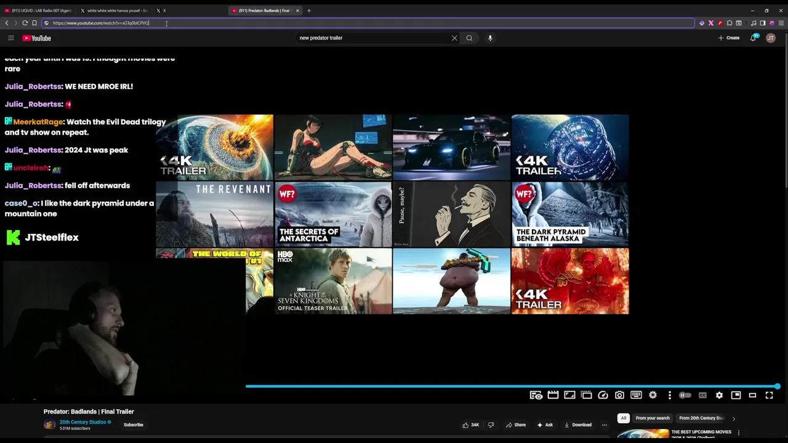This screenshot has width=788, height=443.
Task: Click the Ask button under video
Action: (x=545, y=425)
